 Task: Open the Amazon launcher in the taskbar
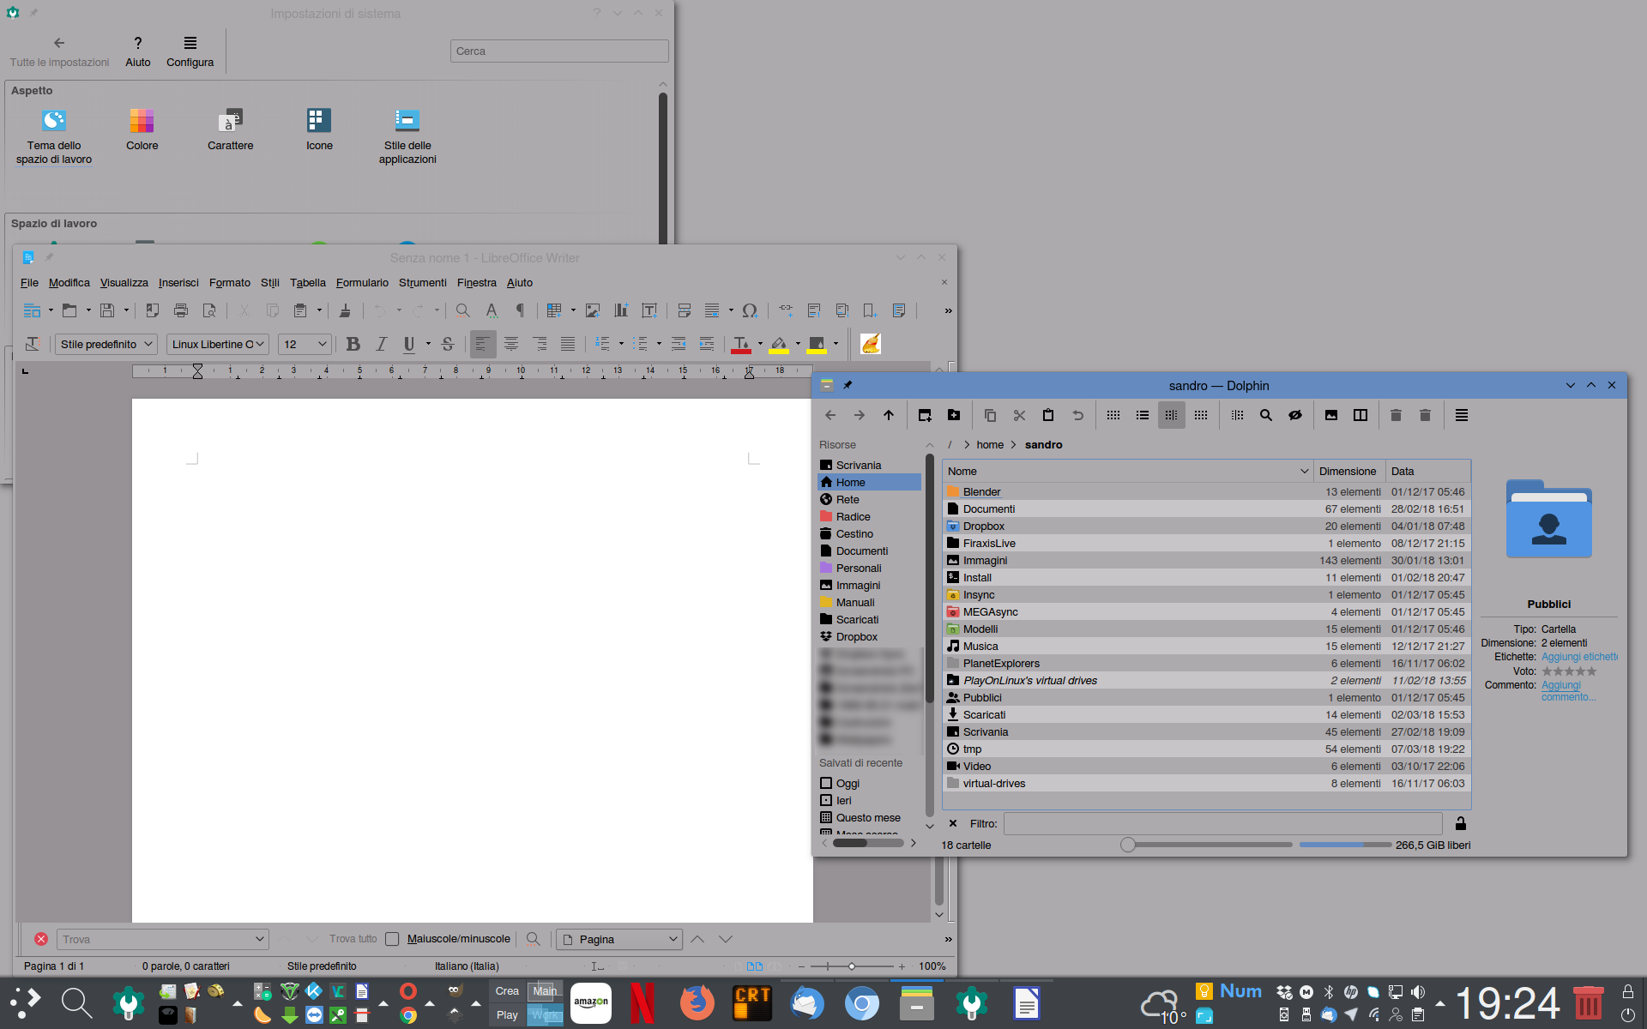[591, 1002]
